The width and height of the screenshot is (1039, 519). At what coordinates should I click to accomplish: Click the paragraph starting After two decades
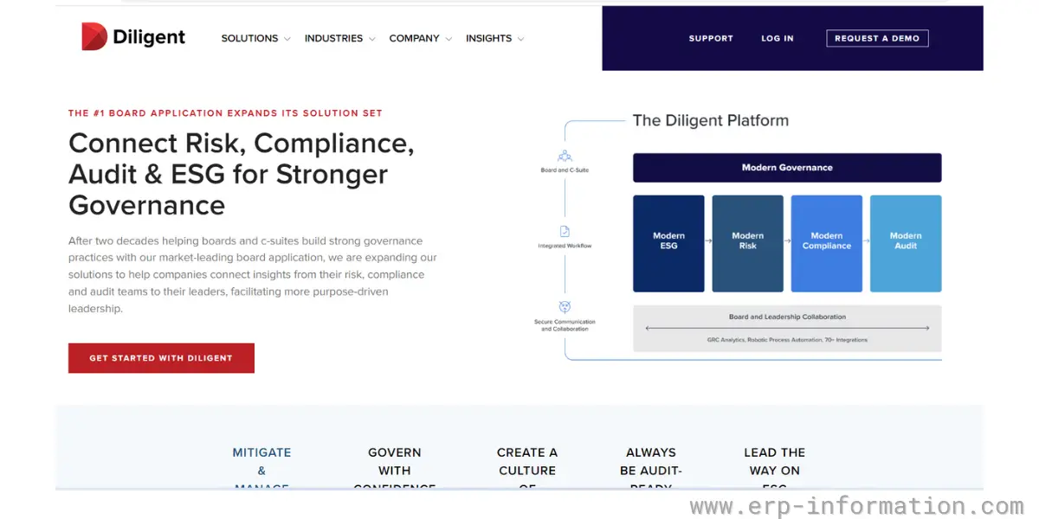point(253,274)
